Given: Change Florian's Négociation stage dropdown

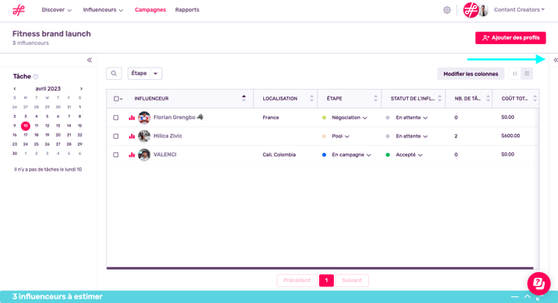Looking at the screenshot, I should click(x=349, y=117).
